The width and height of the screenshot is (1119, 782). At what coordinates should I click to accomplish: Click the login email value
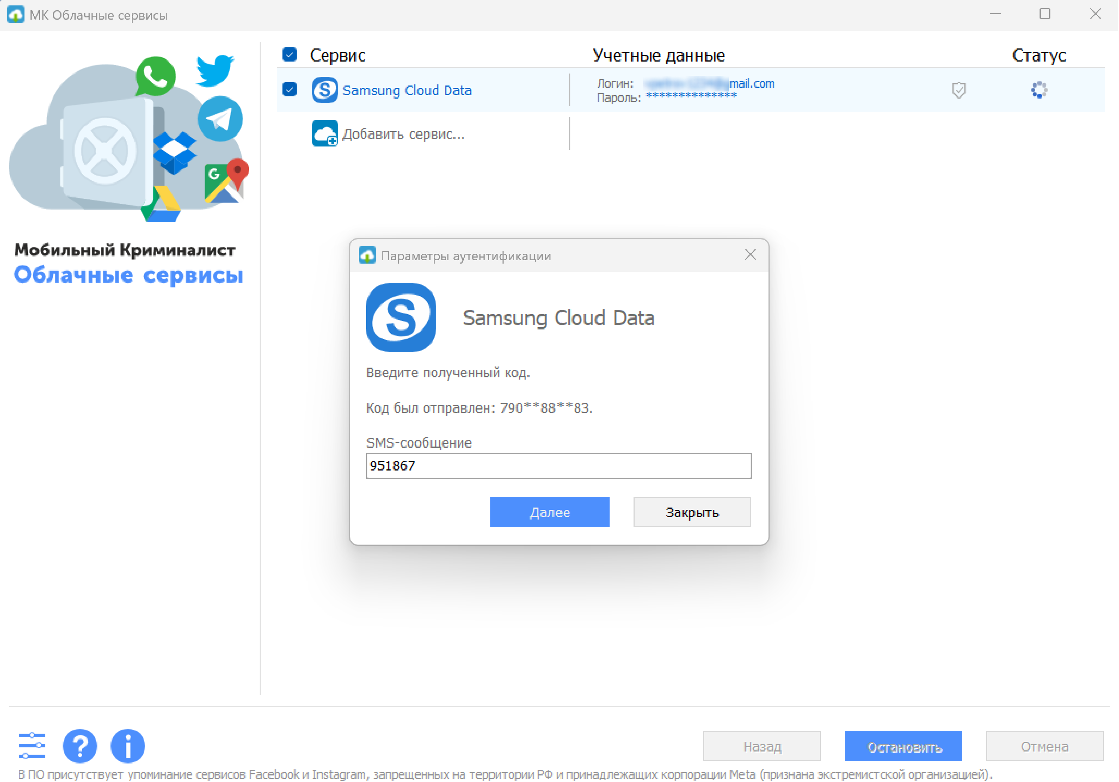710,84
